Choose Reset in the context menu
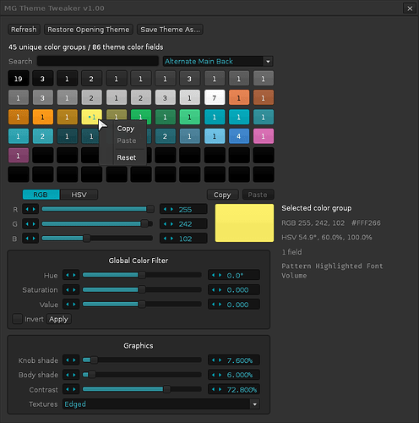The height and width of the screenshot is (423, 419). tap(127, 157)
